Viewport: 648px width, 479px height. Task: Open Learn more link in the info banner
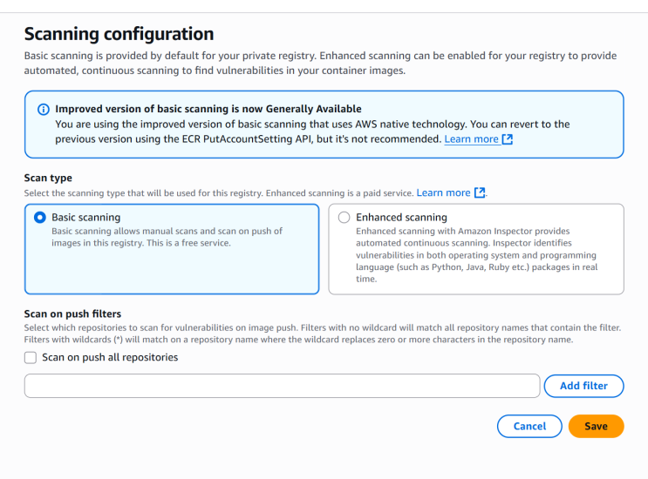click(x=472, y=139)
